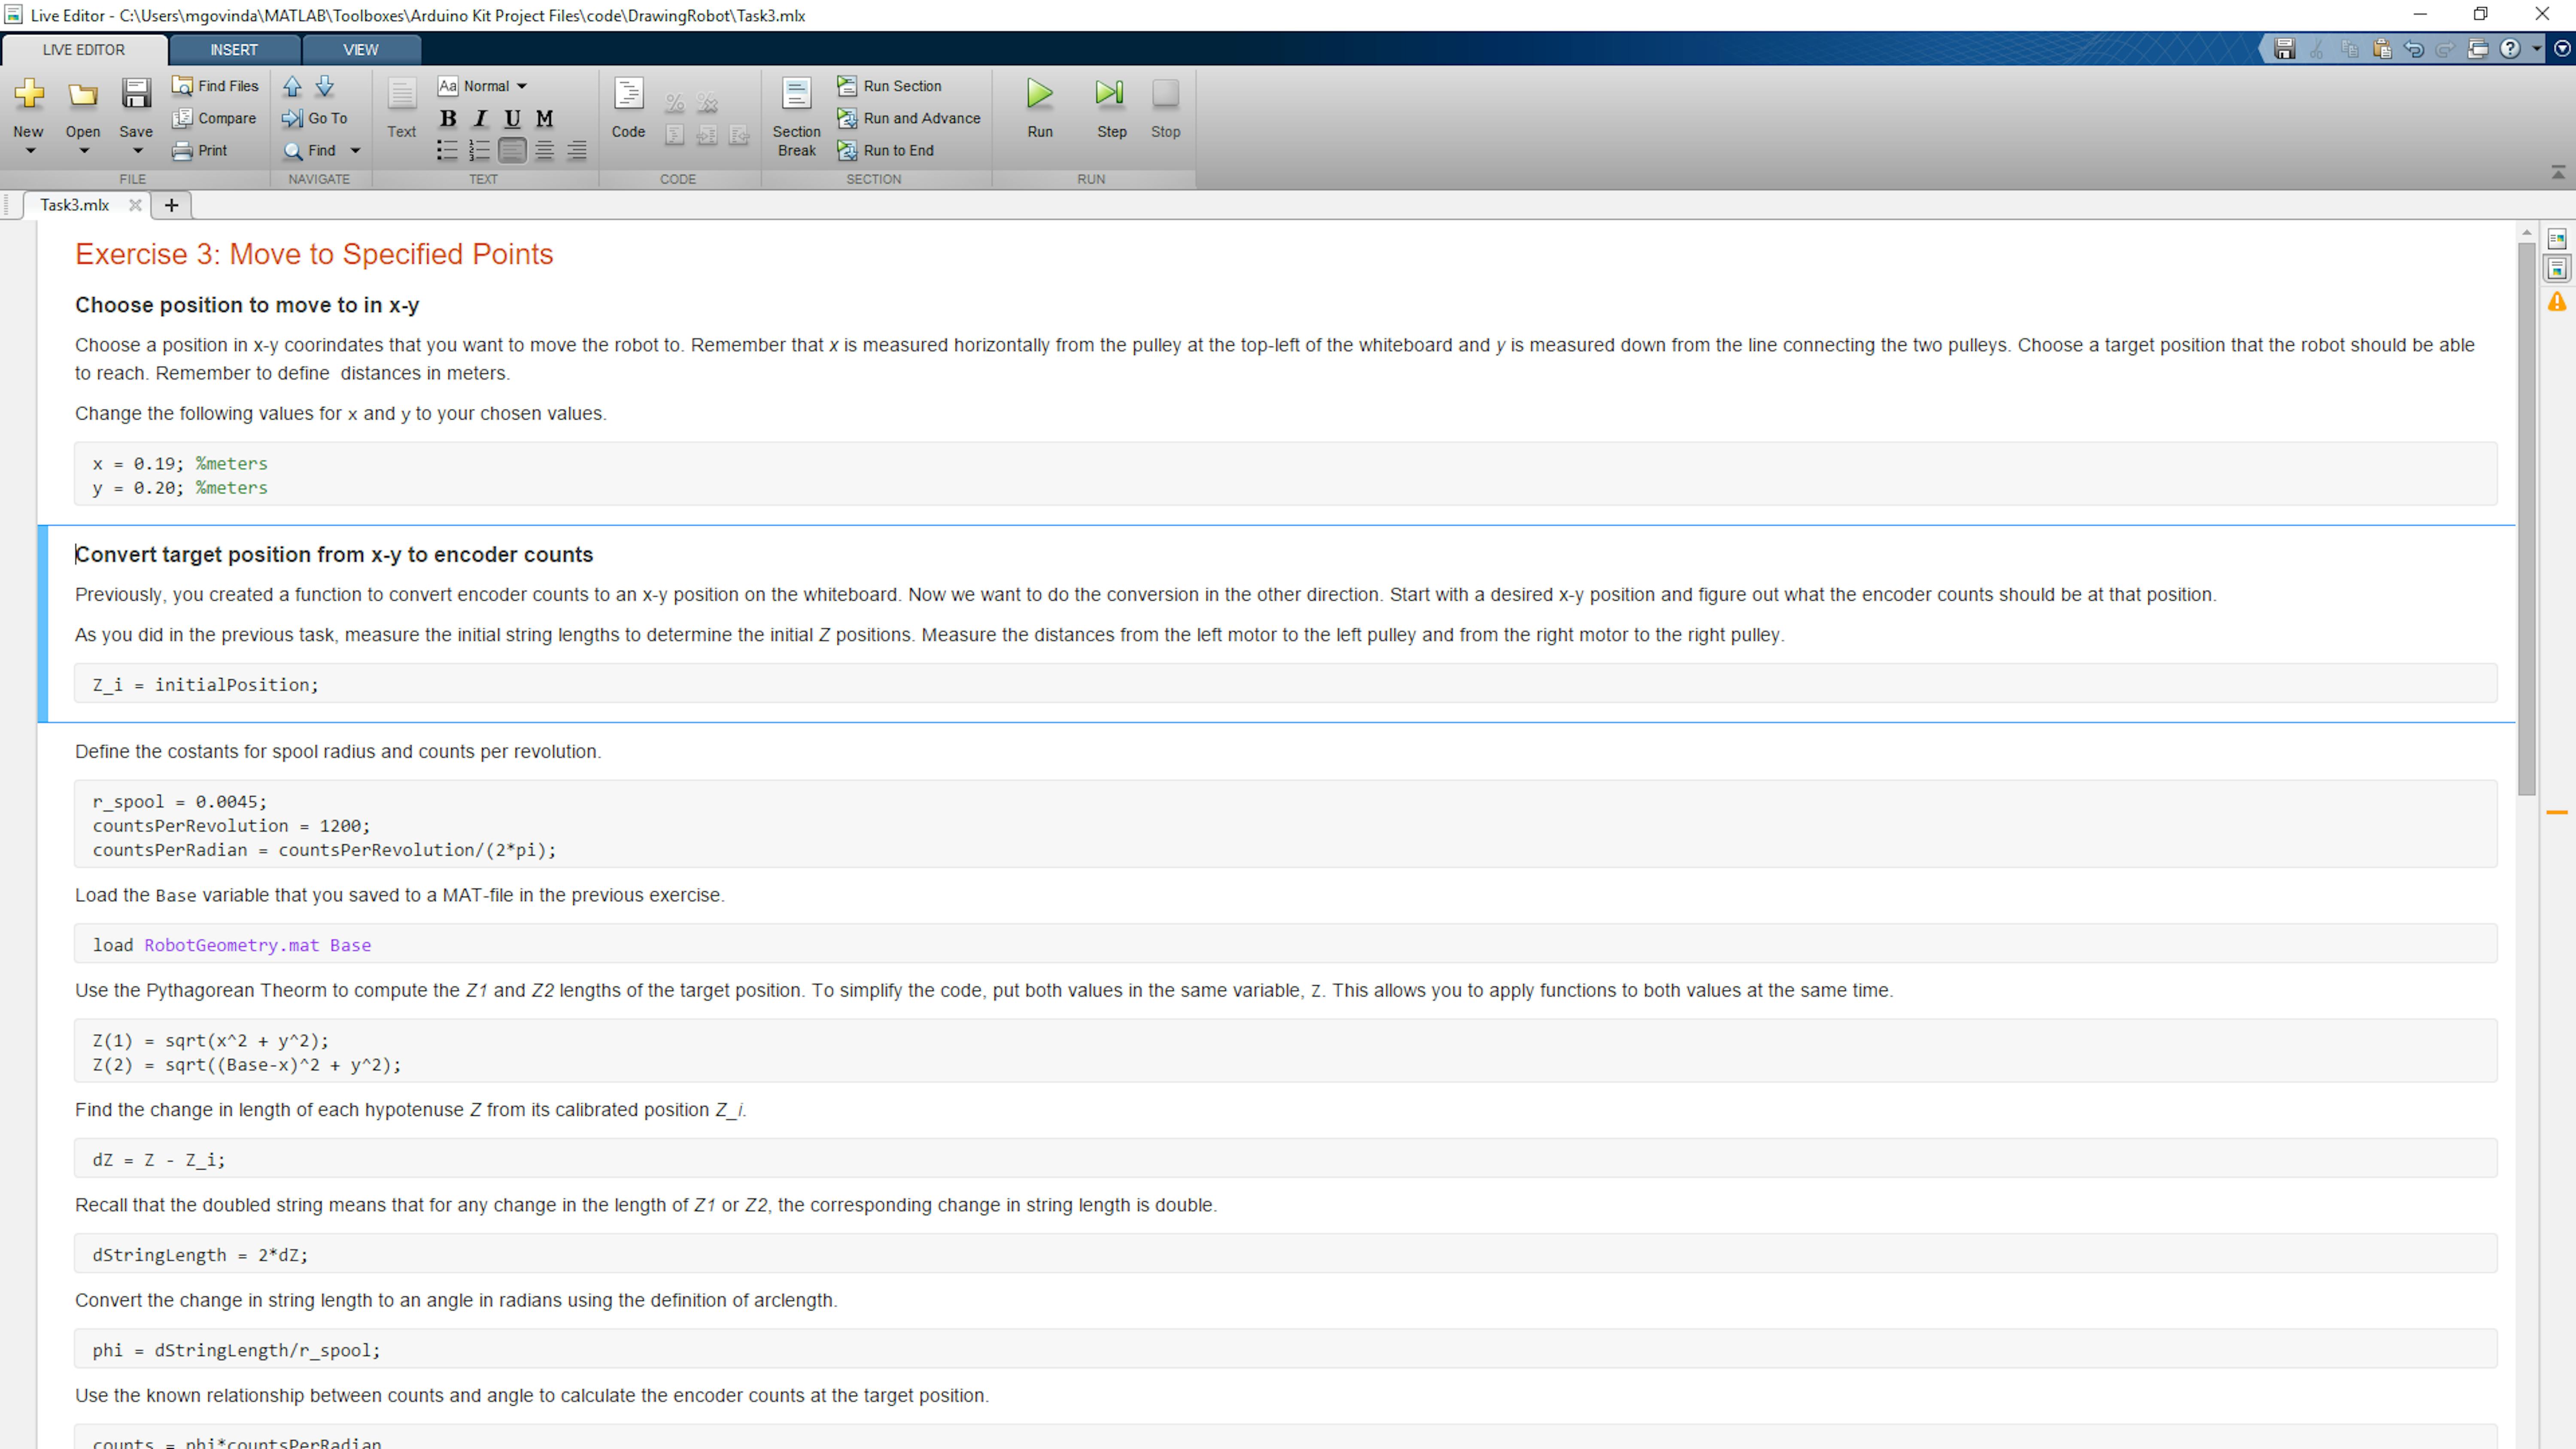The image size is (2576, 1449).
Task: Click the quick access Undo icon
Action: (2414, 49)
